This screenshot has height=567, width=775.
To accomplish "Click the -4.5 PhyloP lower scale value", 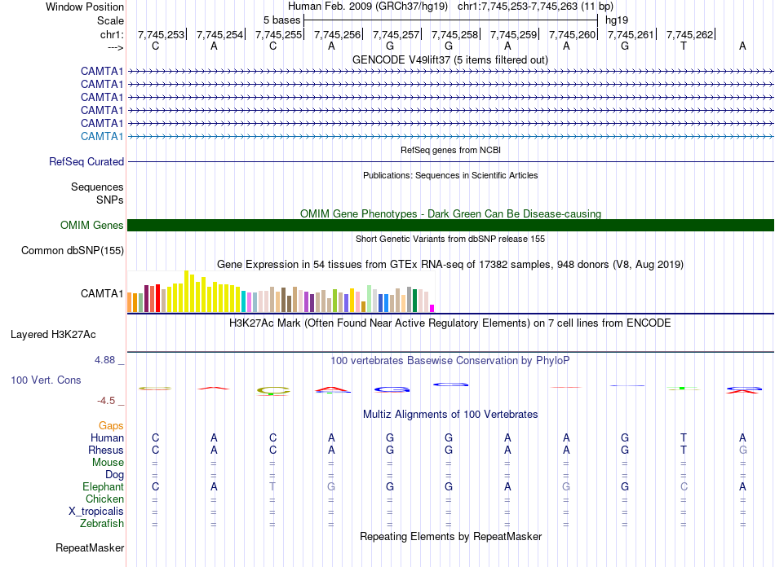I will [106, 401].
